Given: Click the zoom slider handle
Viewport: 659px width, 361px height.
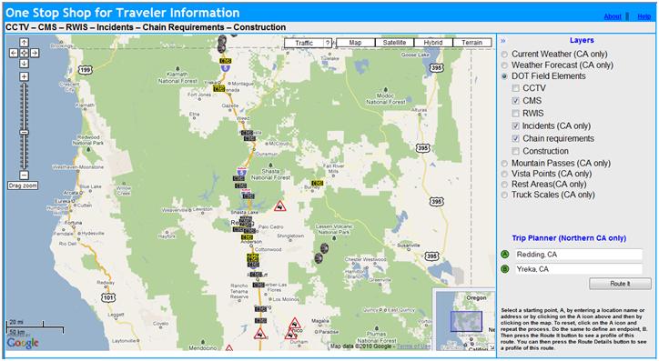Looking at the screenshot, I should pyautogui.click(x=24, y=132).
